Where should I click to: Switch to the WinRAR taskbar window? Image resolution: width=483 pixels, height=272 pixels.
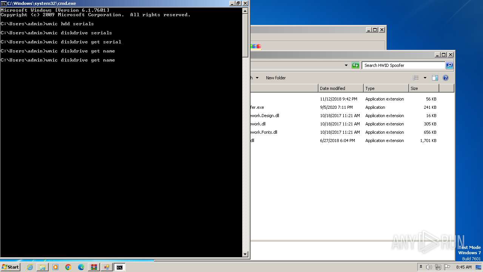(94, 267)
